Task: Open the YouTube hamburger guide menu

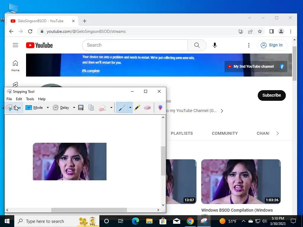Action: [15, 45]
